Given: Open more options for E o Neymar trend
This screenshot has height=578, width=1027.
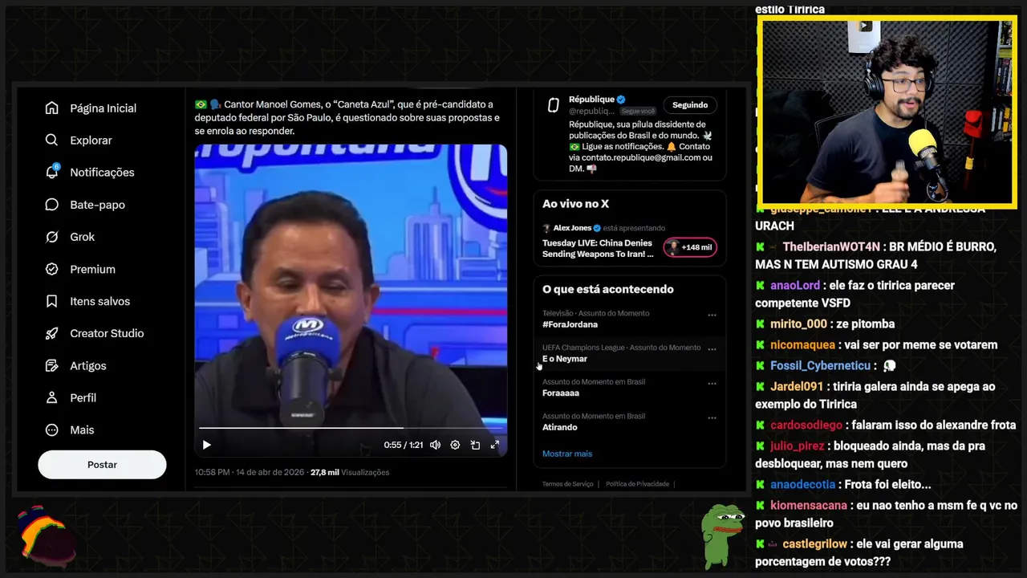Looking at the screenshot, I should [x=712, y=350].
